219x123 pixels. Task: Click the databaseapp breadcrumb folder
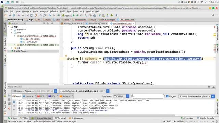pos(106,20)
